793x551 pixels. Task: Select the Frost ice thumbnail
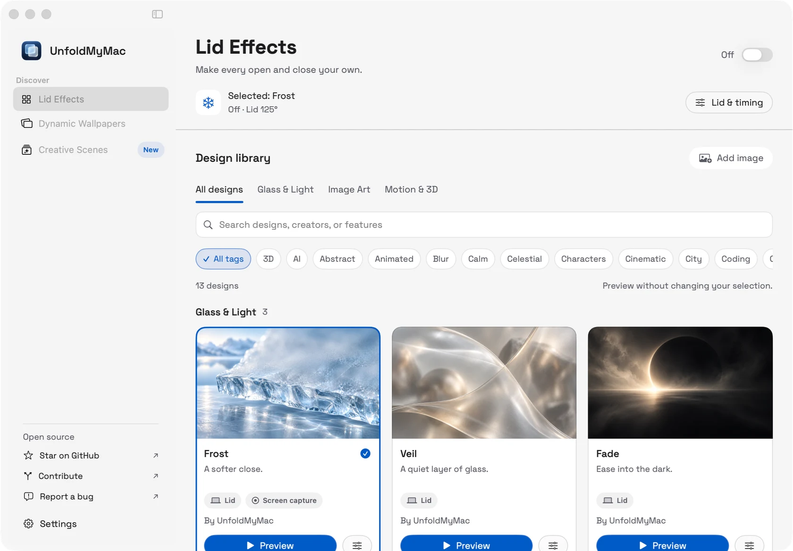pos(288,383)
